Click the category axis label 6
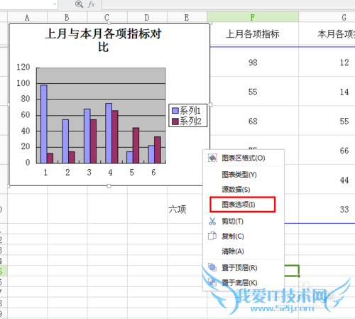Viewport: 355px width, 319px height. point(153,173)
